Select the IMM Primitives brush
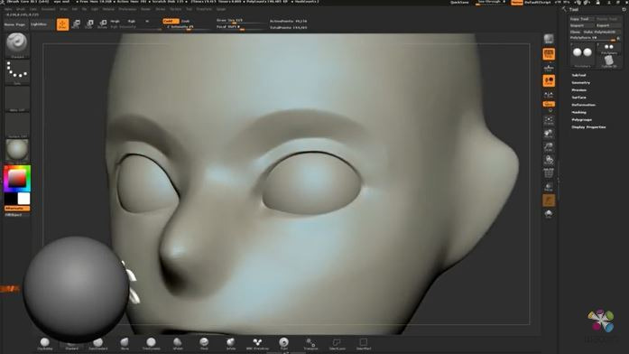The image size is (629, 354). (x=257, y=343)
